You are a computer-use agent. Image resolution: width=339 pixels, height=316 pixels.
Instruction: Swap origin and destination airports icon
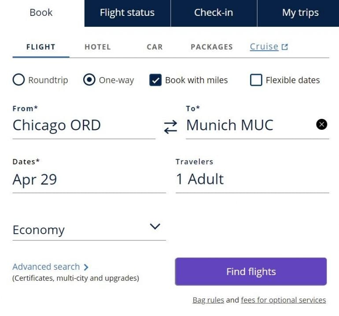pos(170,127)
